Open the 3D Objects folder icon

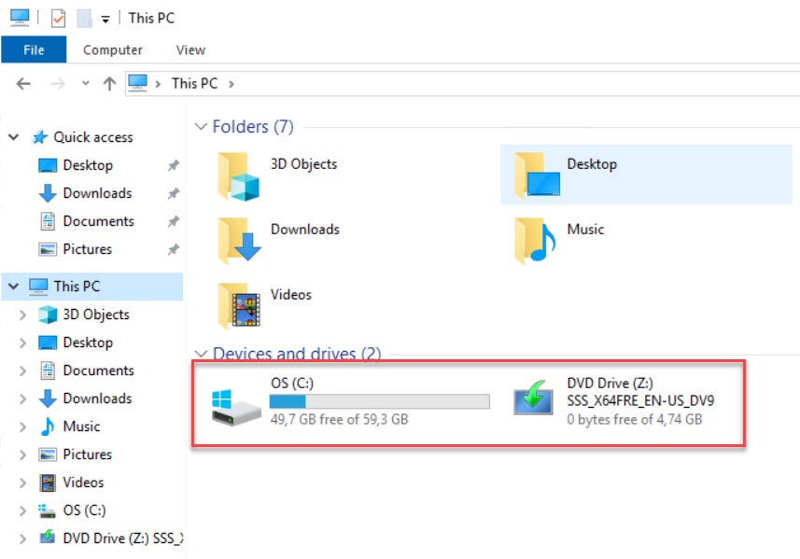click(237, 175)
